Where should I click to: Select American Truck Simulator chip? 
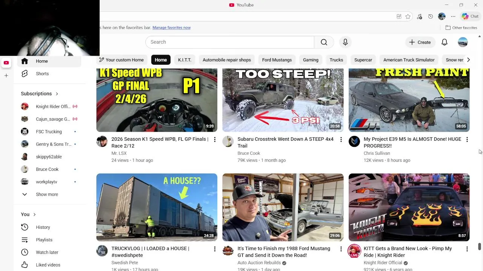[409, 60]
